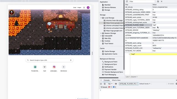This screenshot has height=99, width=177.
Task: Refresh the storage table
Action: tap(127, 1)
